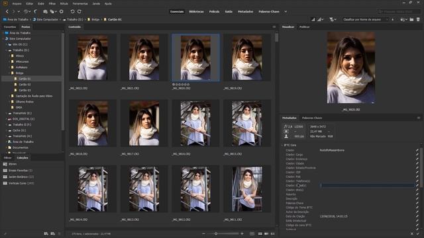Image resolution: width=424 pixels, height=238 pixels.
Task: Click the active Criador E-mail input field
Action: [x=367, y=185]
